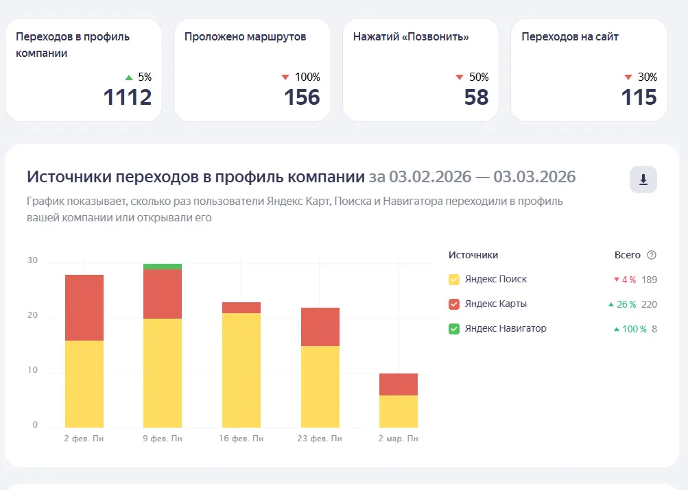Click the help question mark next to Всего
Screen dimensions: 688x490
(x=652, y=255)
